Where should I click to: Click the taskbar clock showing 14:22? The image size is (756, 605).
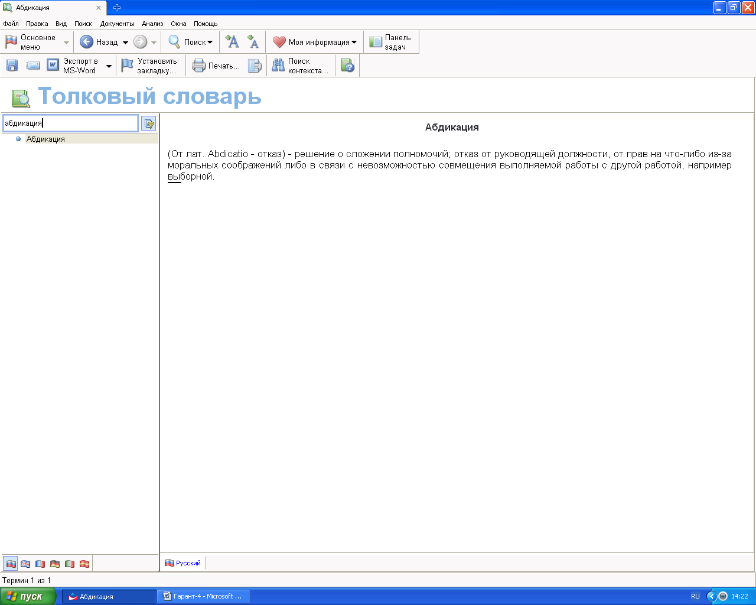pyautogui.click(x=739, y=596)
